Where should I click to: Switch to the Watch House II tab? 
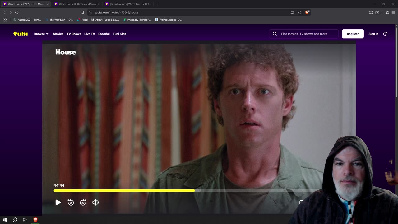[76, 4]
